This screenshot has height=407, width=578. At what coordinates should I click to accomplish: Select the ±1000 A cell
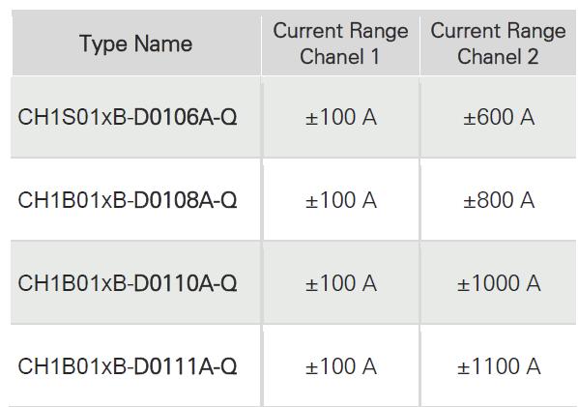[x=499, y=283]
